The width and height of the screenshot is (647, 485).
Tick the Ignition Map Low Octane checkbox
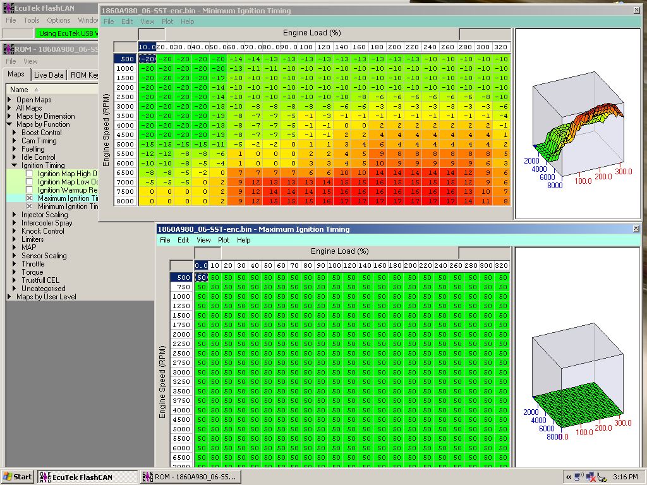[29, 182]
